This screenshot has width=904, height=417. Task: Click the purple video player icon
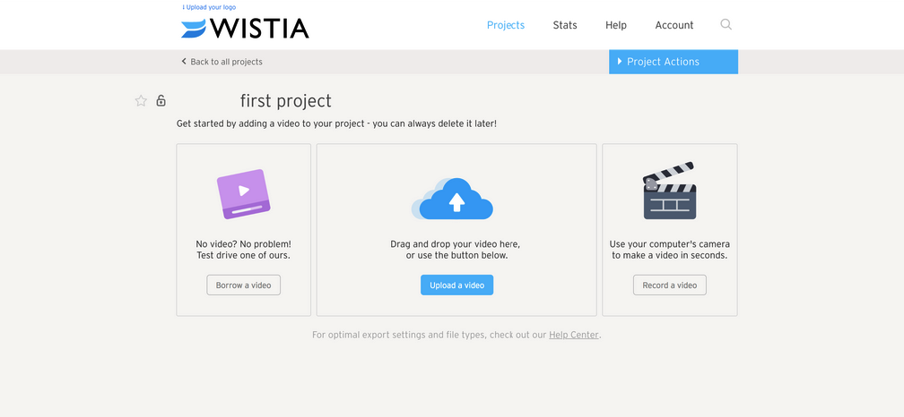[x=243, y=193]
